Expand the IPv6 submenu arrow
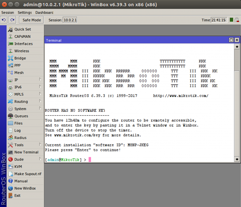This screenshot has height=207, width=241. (40, 87)
